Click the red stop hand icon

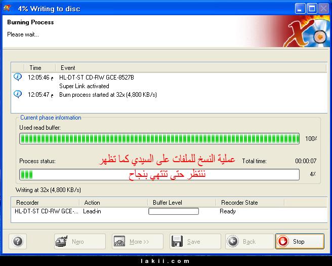[283, 241]
